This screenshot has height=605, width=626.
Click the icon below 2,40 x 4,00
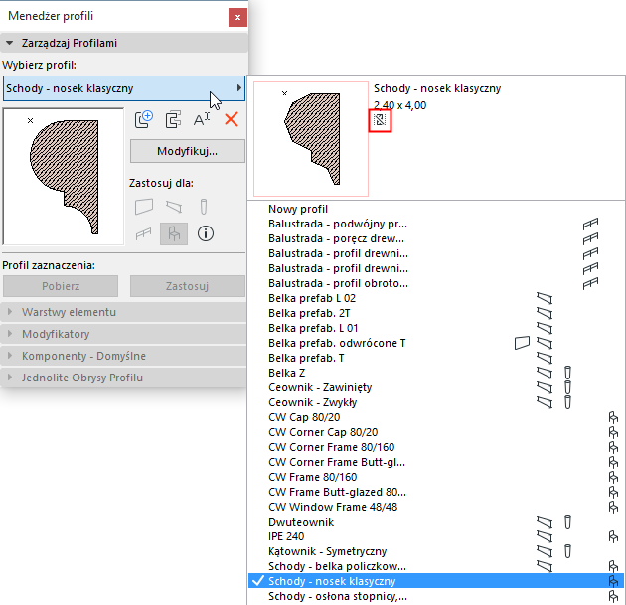380,120
